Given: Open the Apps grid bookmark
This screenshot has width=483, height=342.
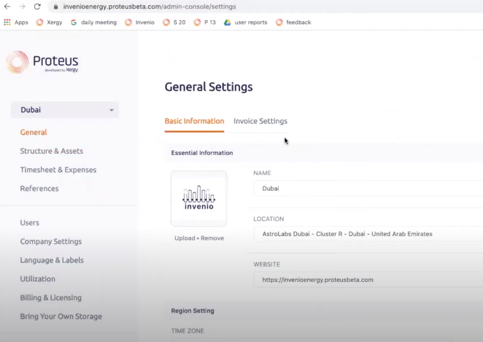Looking at the screenshot, I should (x=16, y=22).
